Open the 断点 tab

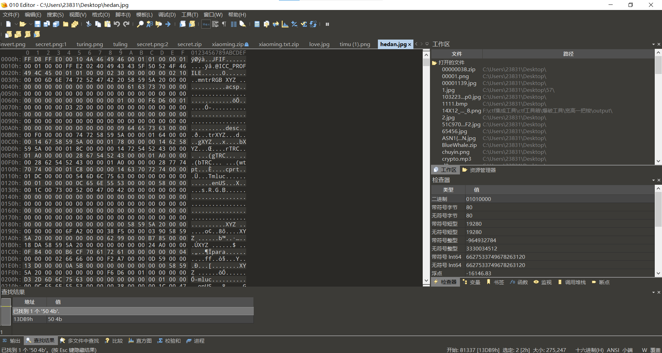601,282
